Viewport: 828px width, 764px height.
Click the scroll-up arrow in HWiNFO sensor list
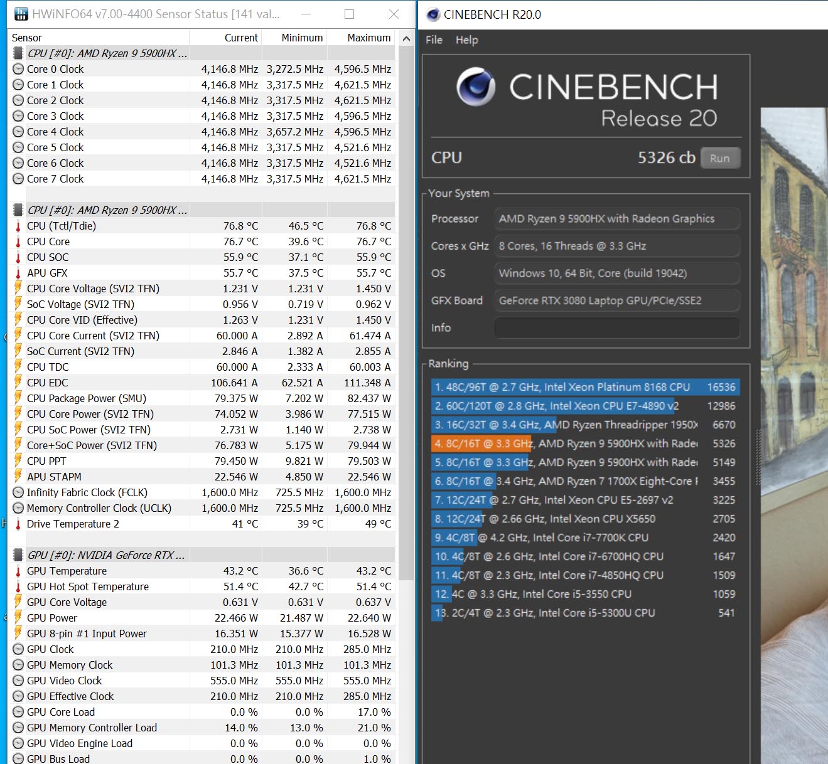click(x=406, y=38)
